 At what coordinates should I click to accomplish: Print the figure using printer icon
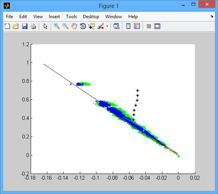pyautogui.click(x=33, y=26)
